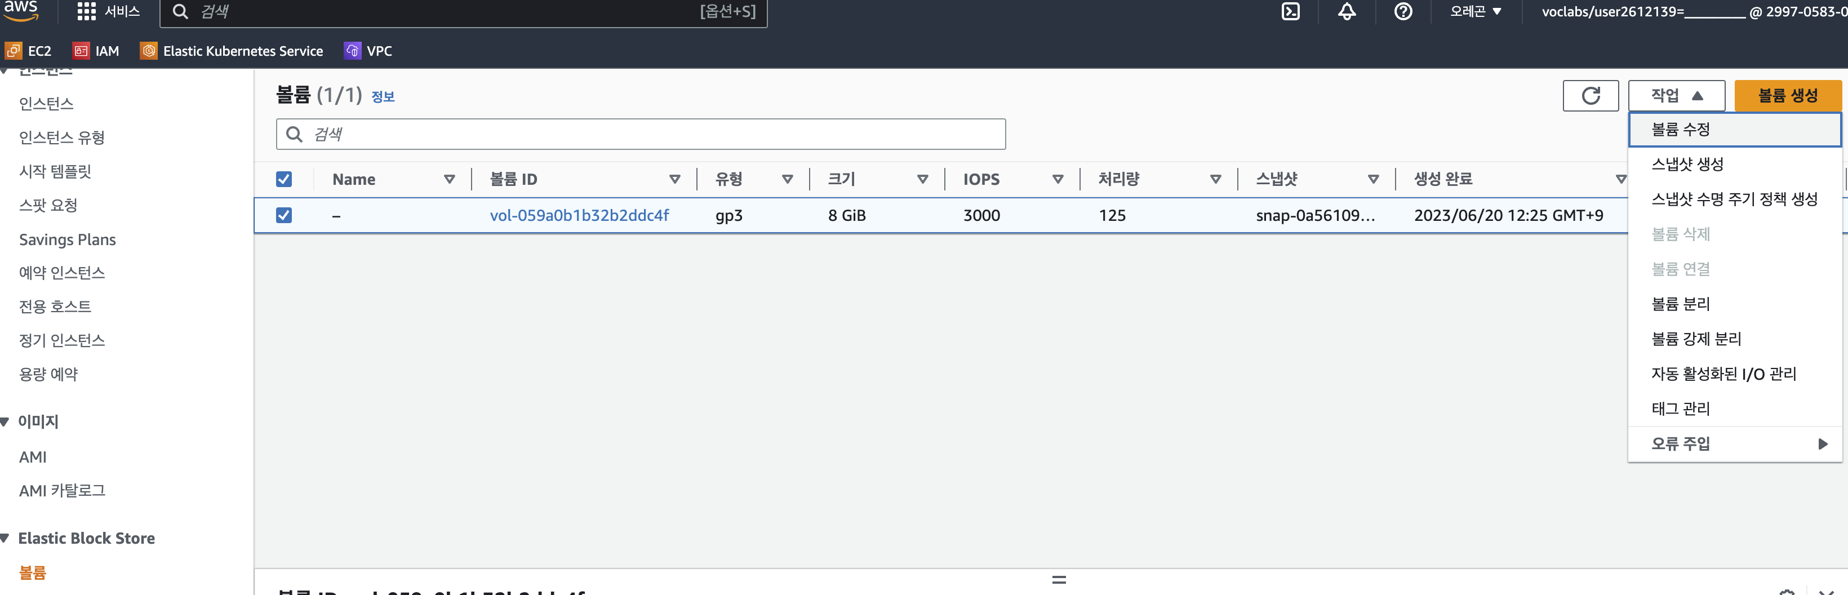The image size is (1848, 595).
Task: Open the AWS home logo
Action: coord(21,10)
